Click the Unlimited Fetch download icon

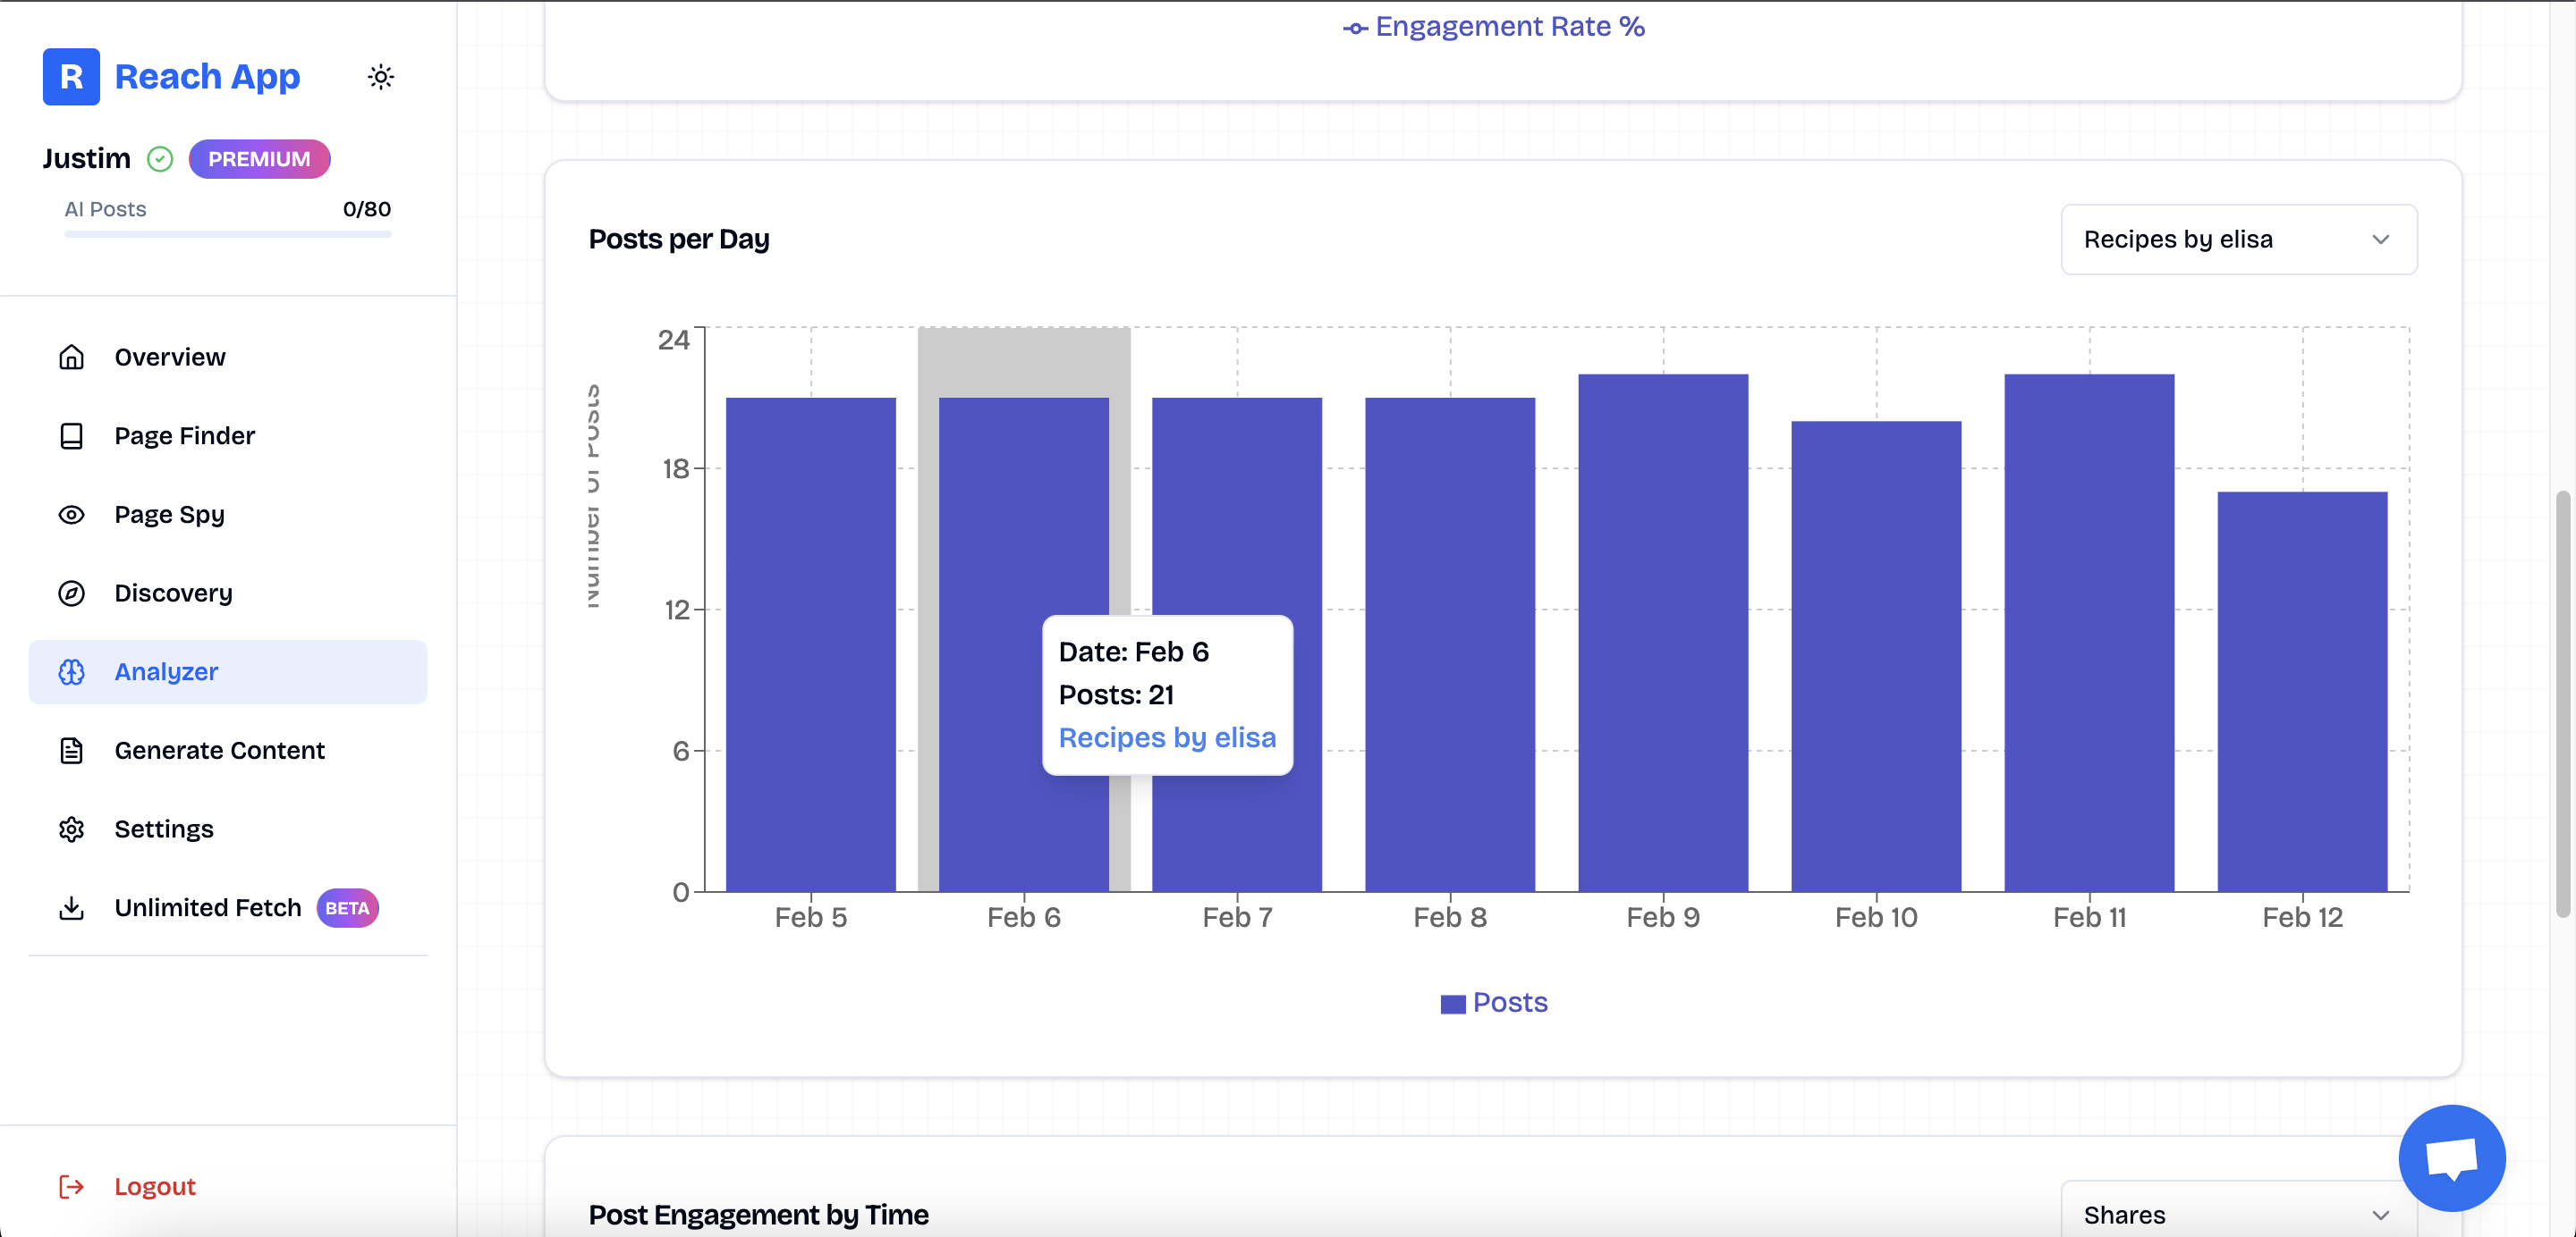click(71, 908)
